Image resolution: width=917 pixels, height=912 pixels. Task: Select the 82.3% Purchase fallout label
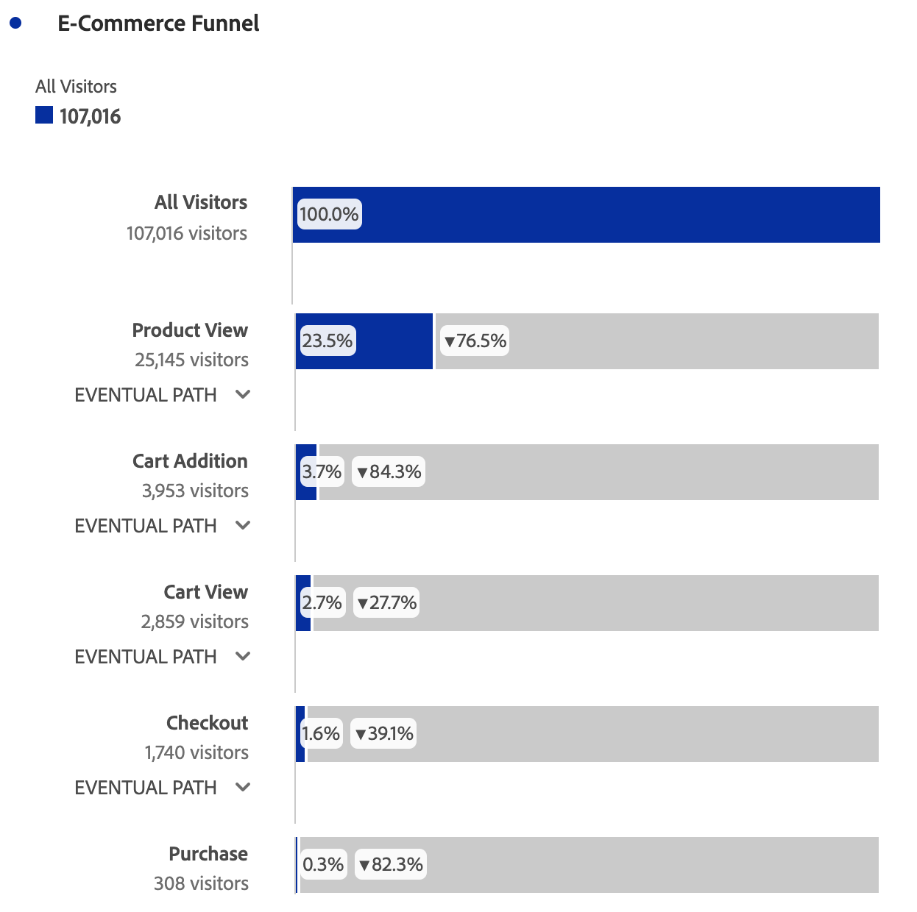click(391, 865)
